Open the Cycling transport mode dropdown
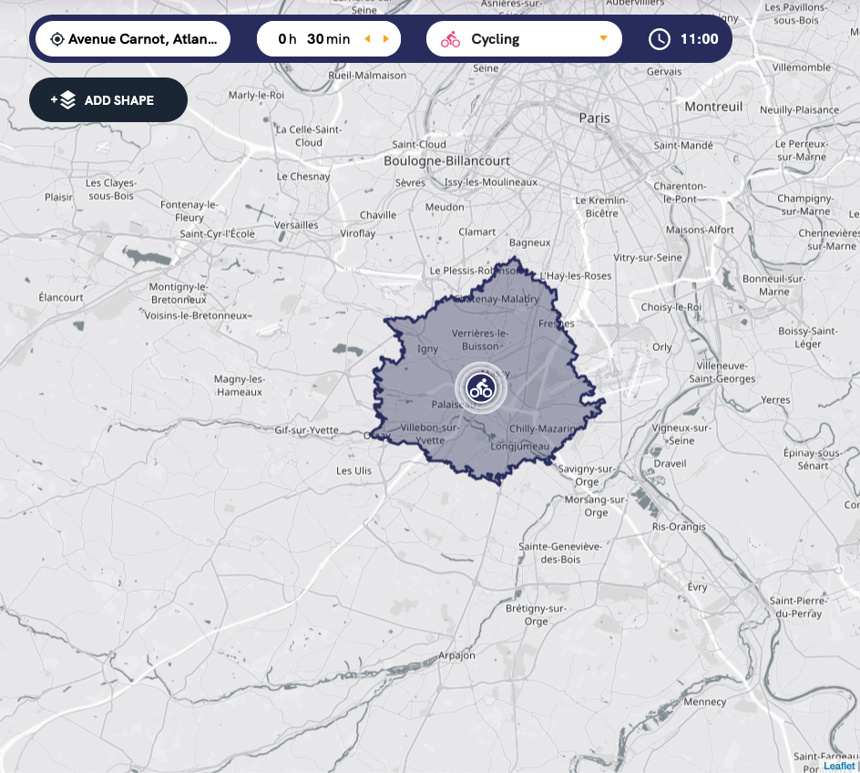Screen dimensions: 860x773 (x=524, y=39)
